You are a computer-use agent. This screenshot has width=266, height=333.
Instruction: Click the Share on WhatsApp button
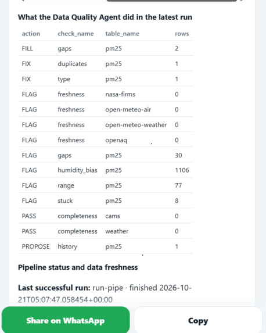[66, 320]
